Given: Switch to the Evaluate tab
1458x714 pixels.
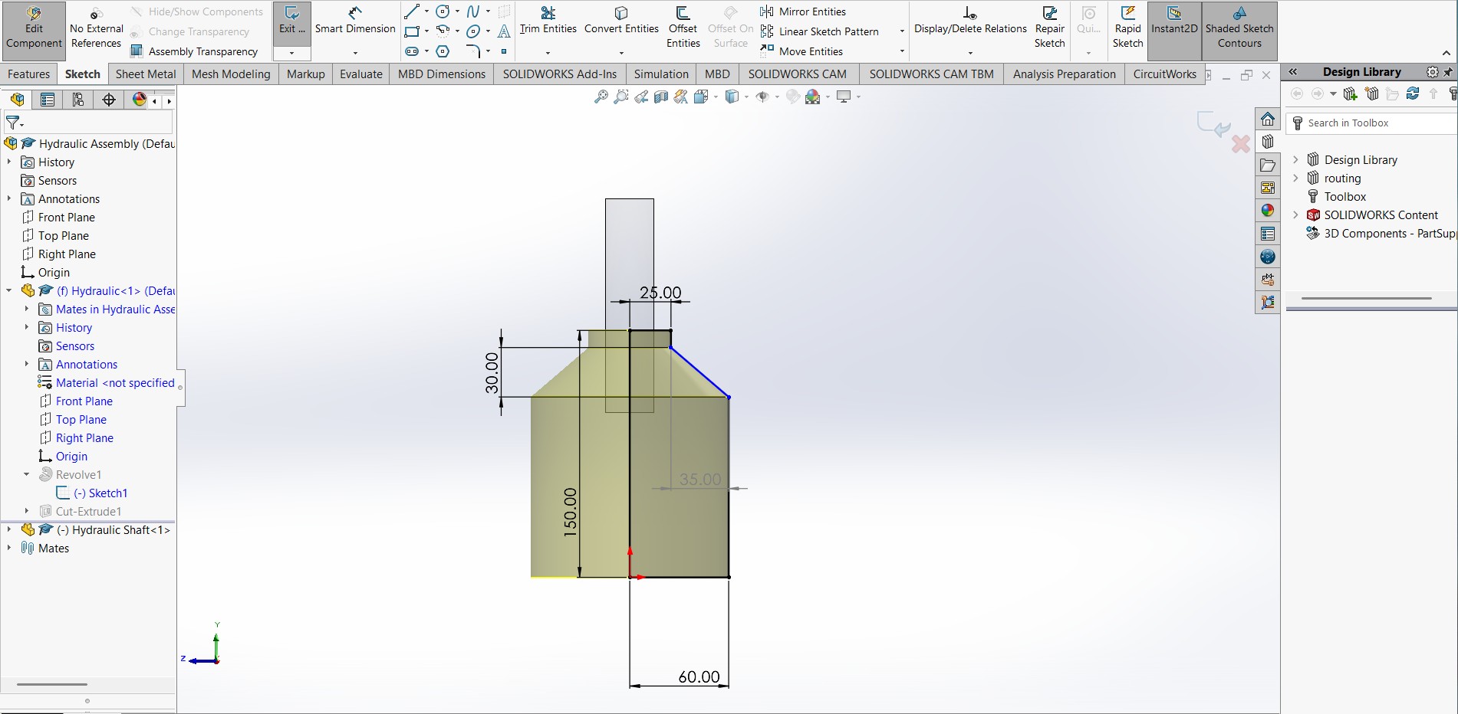Looking at the screenshot, I should pos(360,74).
